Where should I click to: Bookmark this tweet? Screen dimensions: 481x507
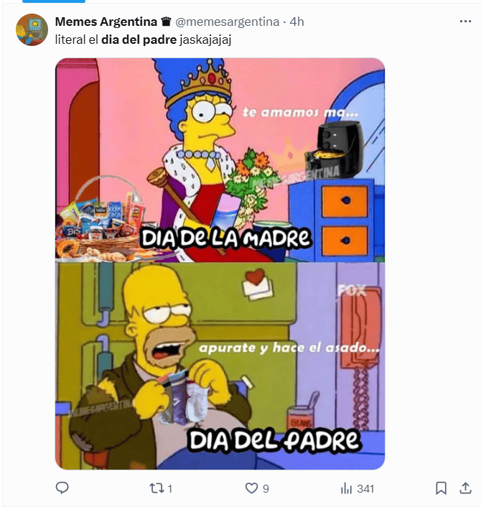pyautogui.click(x=441, y=488)
